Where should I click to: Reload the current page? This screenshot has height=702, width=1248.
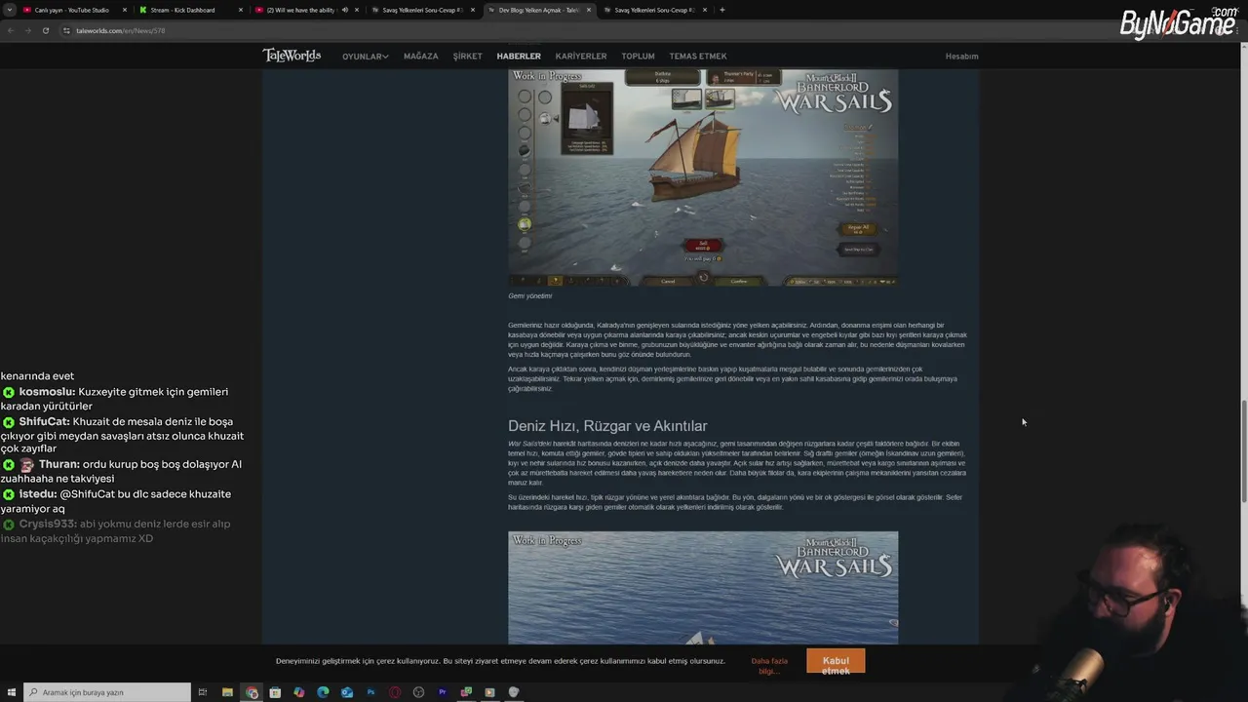(x=46, y=30)
